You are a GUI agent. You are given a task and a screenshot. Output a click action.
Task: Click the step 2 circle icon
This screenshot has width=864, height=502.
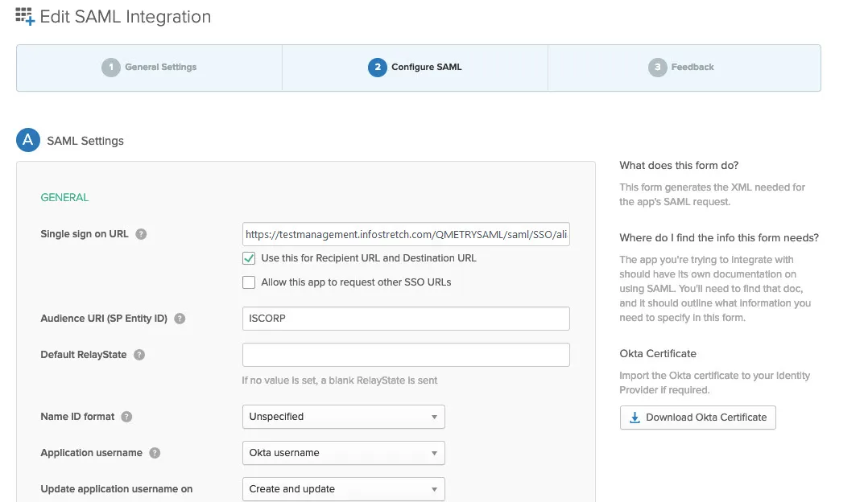(377, 68)
